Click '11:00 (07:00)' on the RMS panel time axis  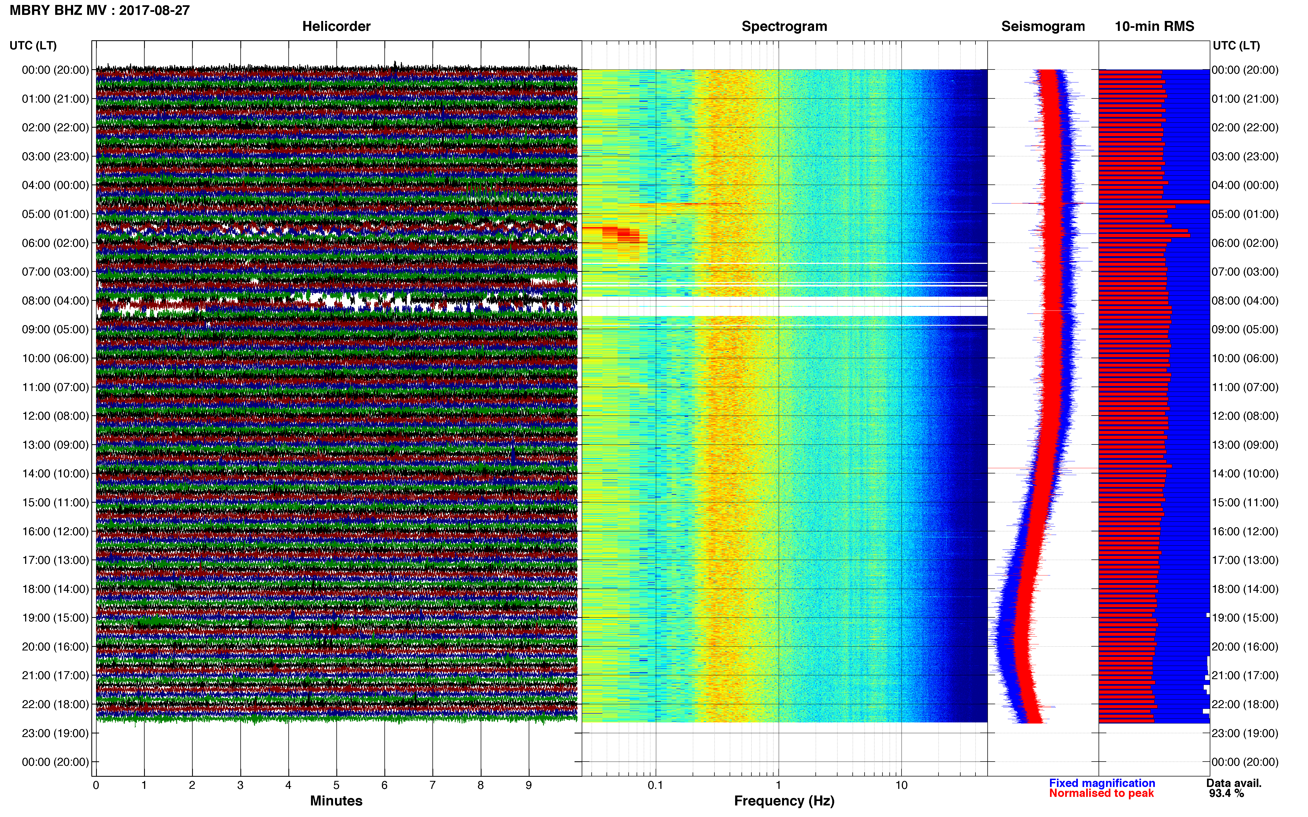[x=1245, y=387]
